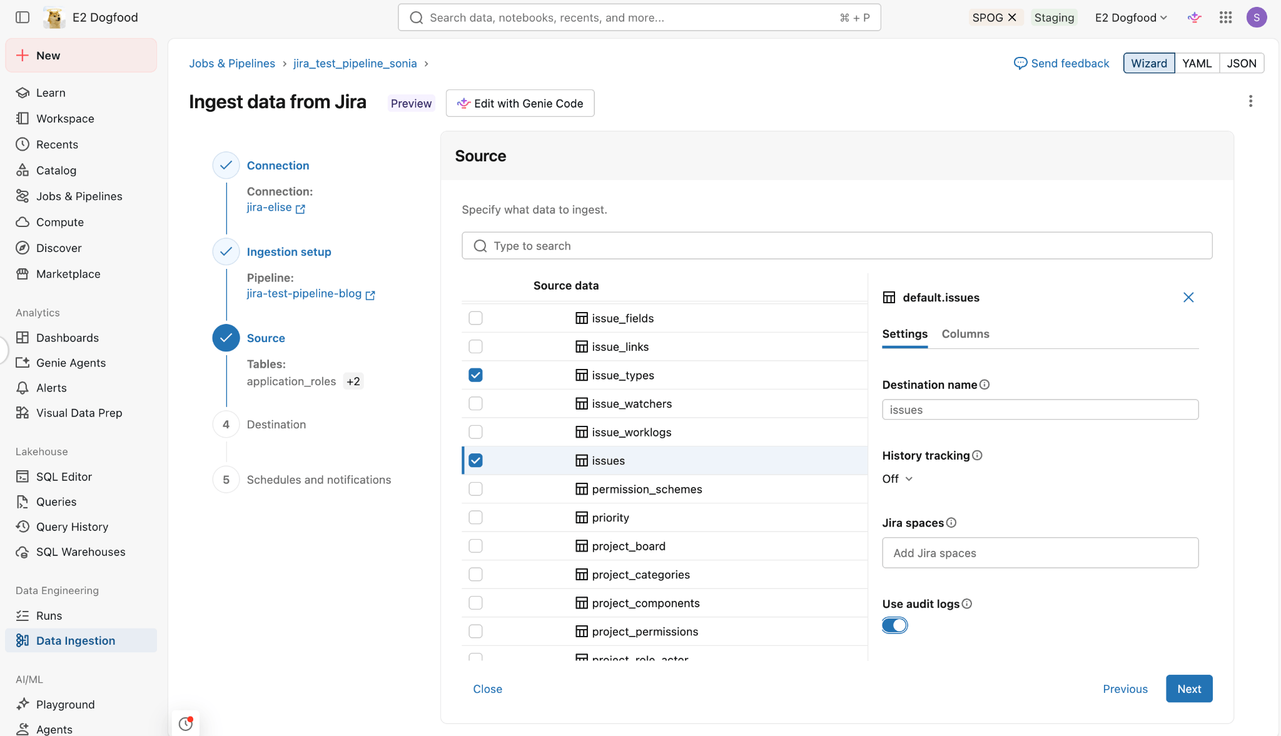
Task: Collapse the sidebar panel icon
Action: point(23,18)
